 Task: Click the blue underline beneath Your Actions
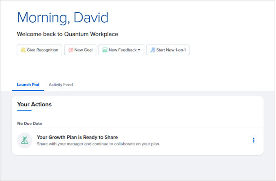click(x=24, y=110)
